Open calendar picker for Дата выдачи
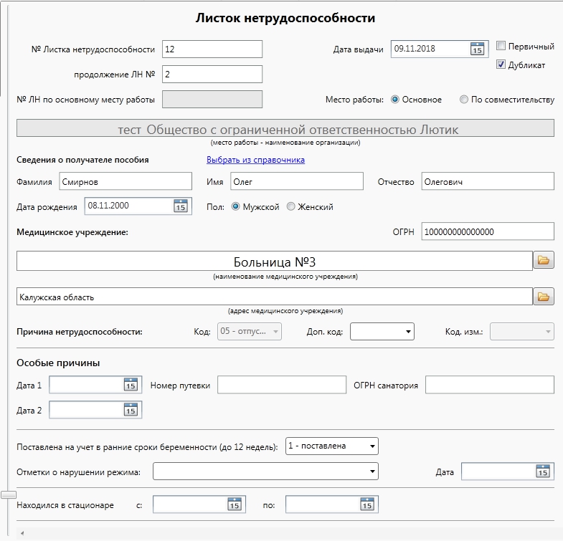563x541 pixels. point(477,49)
